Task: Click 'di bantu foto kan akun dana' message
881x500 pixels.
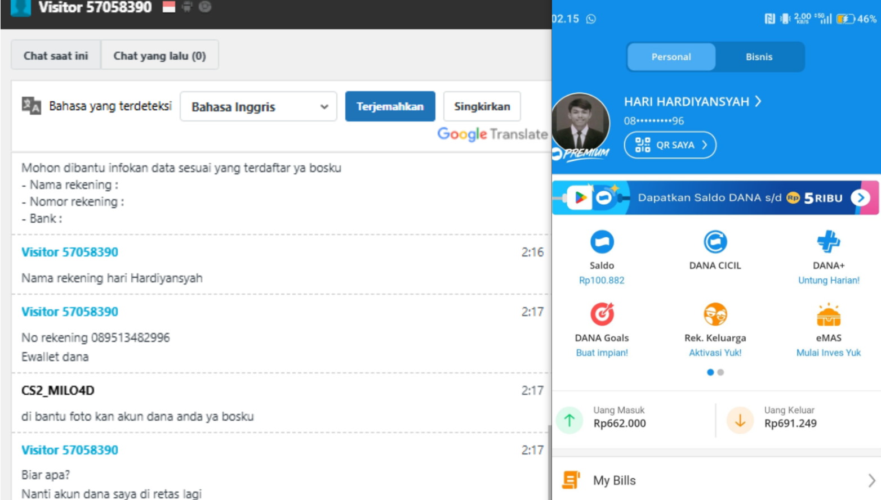Action: (137, 416)
